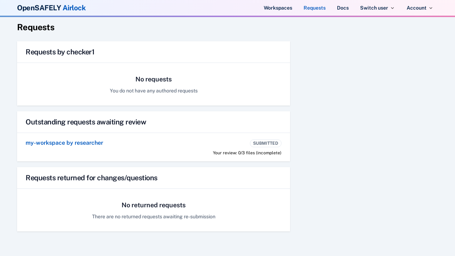455x256 pixels.
Task: Click the No requests empty-state title
Action: (154, 79)
